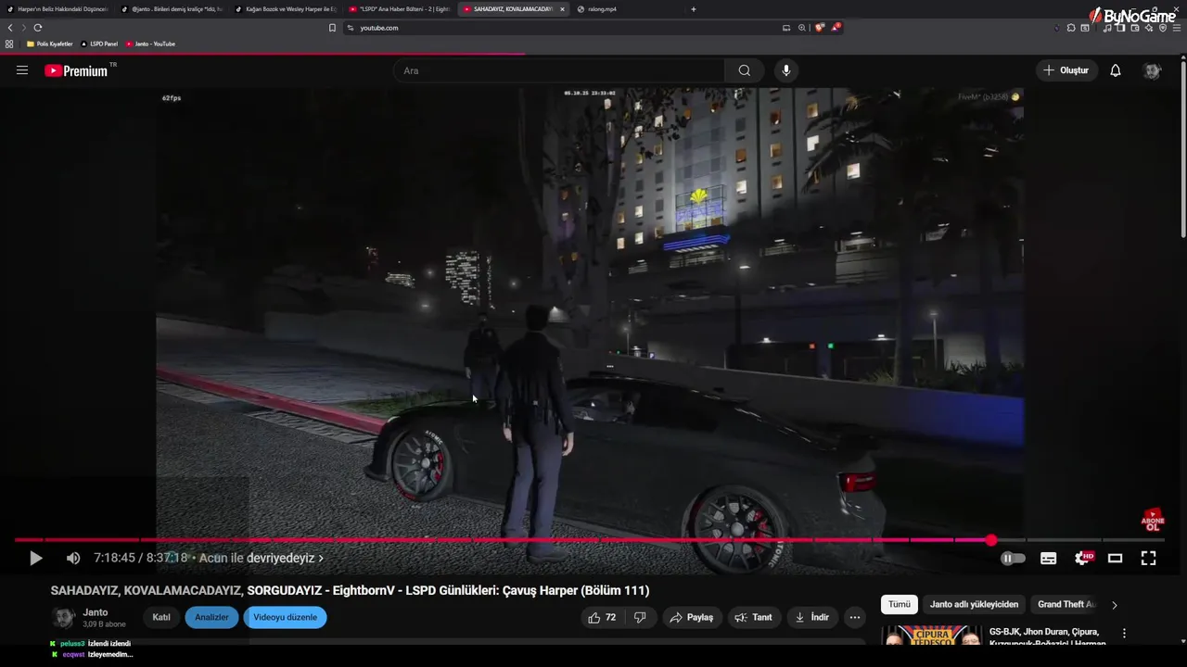Screen dimensions: 1187x667
Task: Open more actions three-dot button
Action: pyautogui.click(x=855, y=617)
